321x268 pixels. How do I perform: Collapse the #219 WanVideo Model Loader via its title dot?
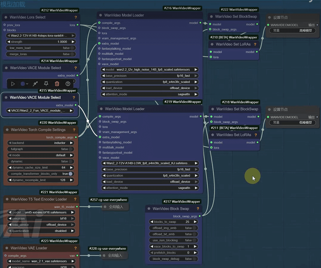click(101, 109)
